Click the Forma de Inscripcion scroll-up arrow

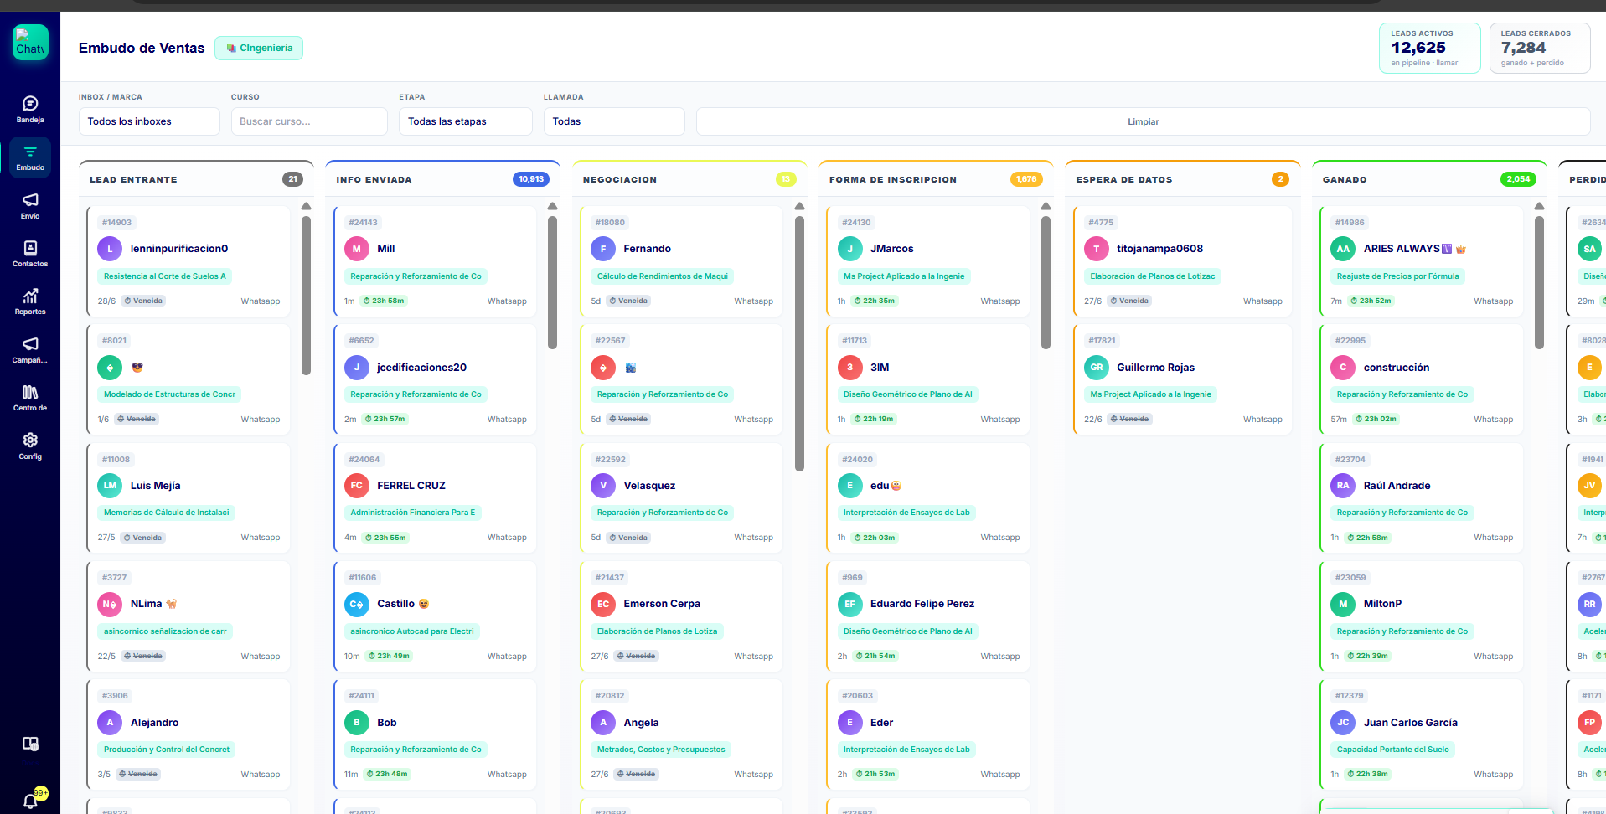pyautogui.click(x=1046, y=206)
